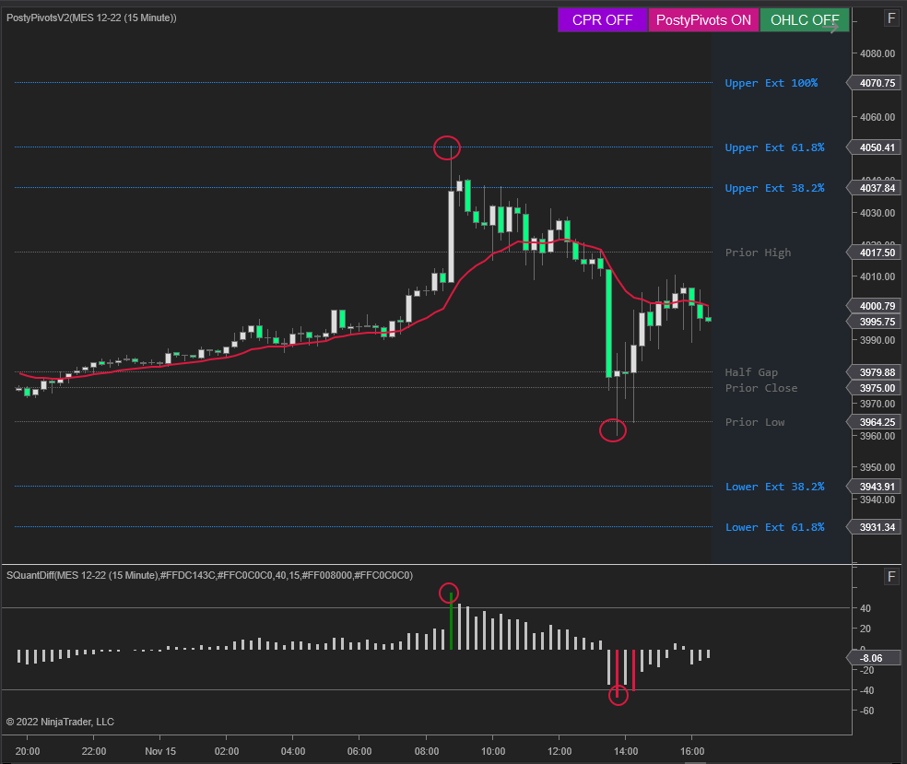Select the circle marker atop the green histogram bar
The width and height of the screenshot is (907, 764).
[449, 592]
